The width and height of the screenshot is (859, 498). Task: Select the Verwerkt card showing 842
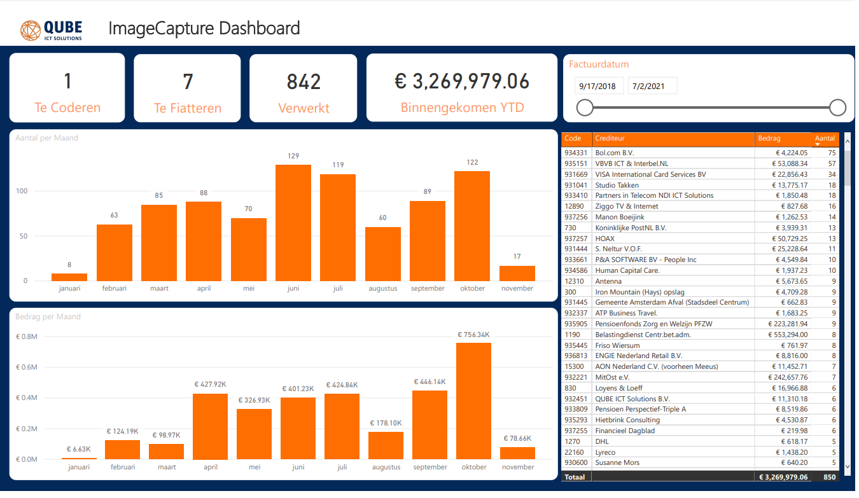(x=304, y=88)
